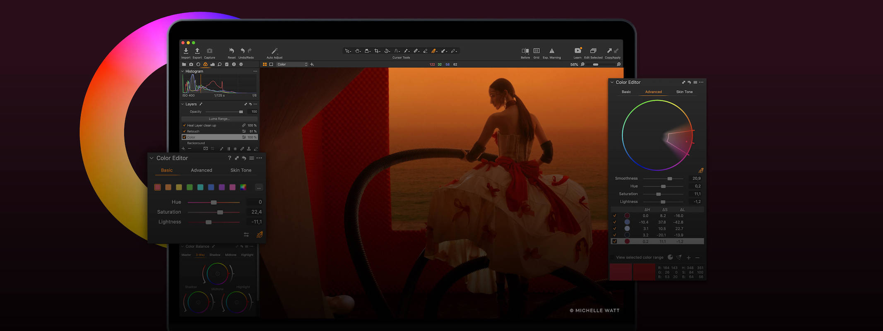
Task: Uncheck color range row with ΔS 10.5
Action: pyautogui.click(x=614, y=228)
